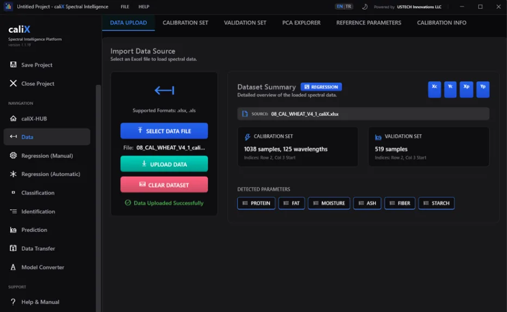Click the Regression (Manual) gear icon
The width and height of the screenshot is (507, 312).
tap(13, 155)
